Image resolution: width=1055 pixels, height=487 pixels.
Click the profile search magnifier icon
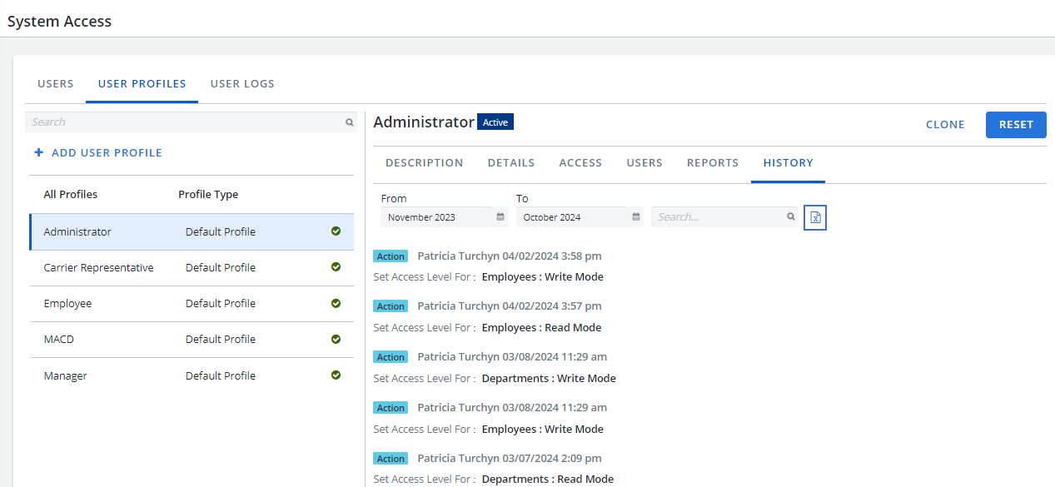click(350, 122)
